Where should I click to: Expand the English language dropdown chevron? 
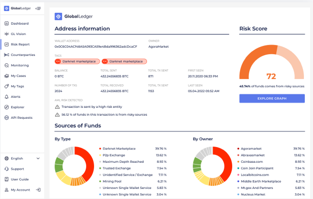coord(38,159)
